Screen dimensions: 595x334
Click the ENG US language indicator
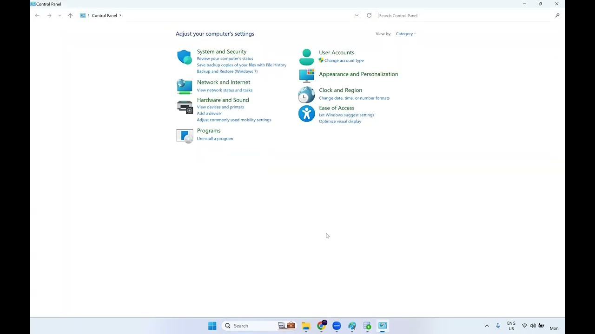click(x=511, y=326)
